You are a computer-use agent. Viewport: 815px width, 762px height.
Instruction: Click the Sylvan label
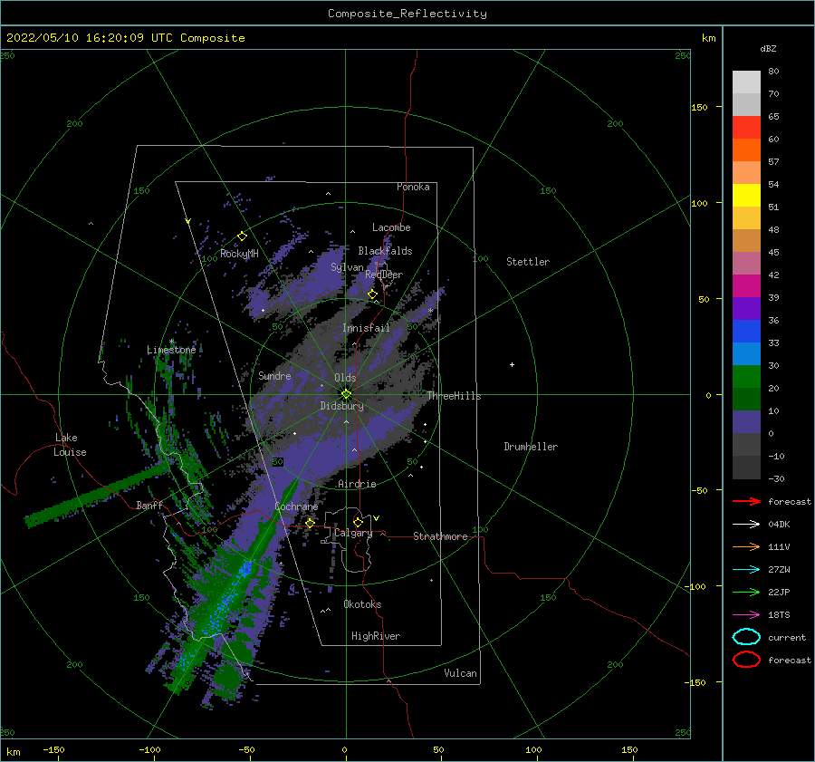347,267
